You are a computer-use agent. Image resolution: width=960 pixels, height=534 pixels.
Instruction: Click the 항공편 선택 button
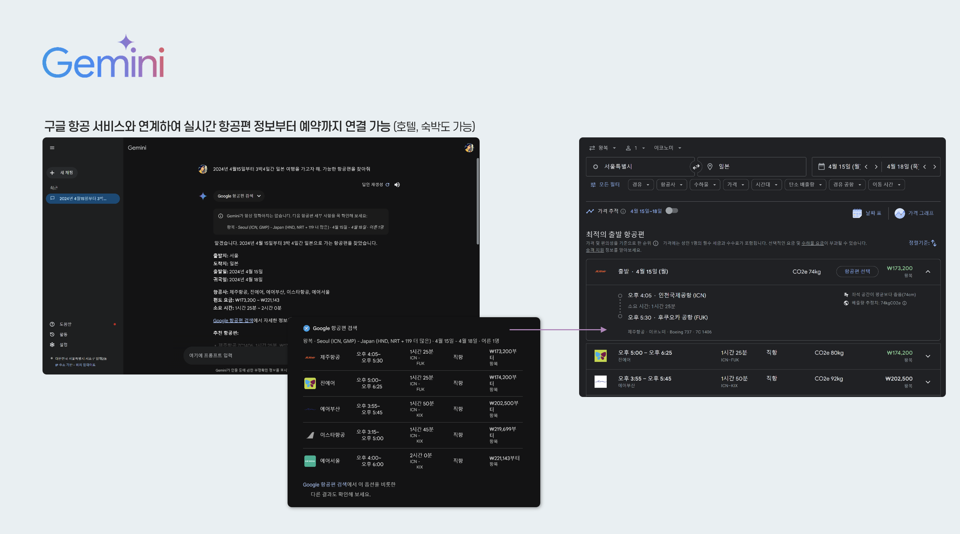click(857, 272)
